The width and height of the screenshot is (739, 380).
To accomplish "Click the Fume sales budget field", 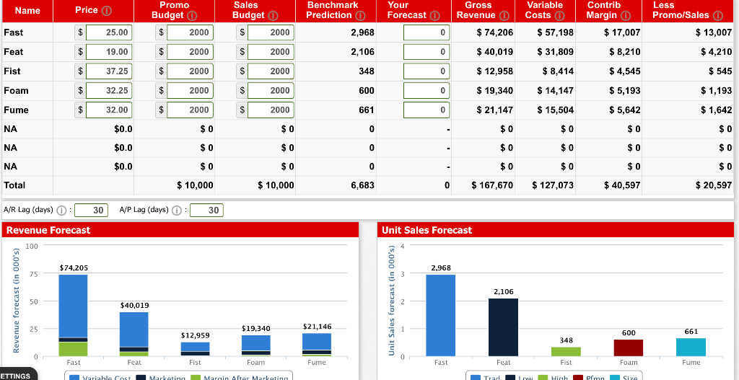I will (x=271, y=110).
